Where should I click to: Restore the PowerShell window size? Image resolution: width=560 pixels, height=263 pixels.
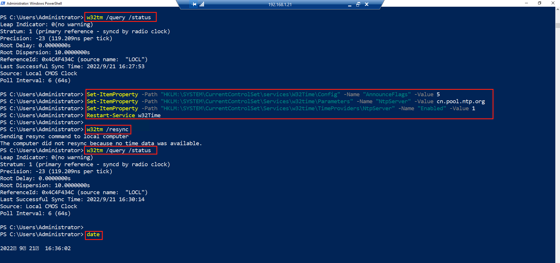pos(540,3)
